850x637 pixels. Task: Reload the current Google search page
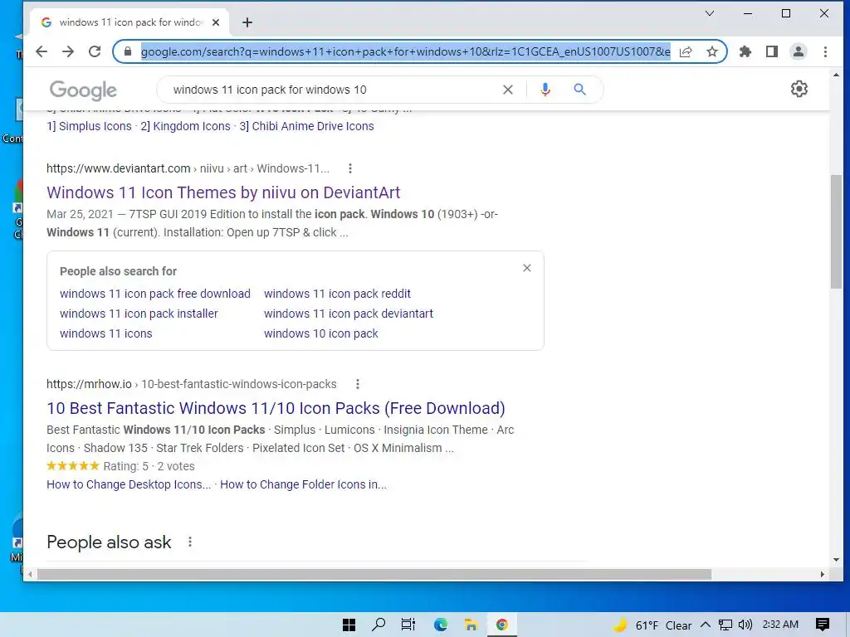[95, 51]
